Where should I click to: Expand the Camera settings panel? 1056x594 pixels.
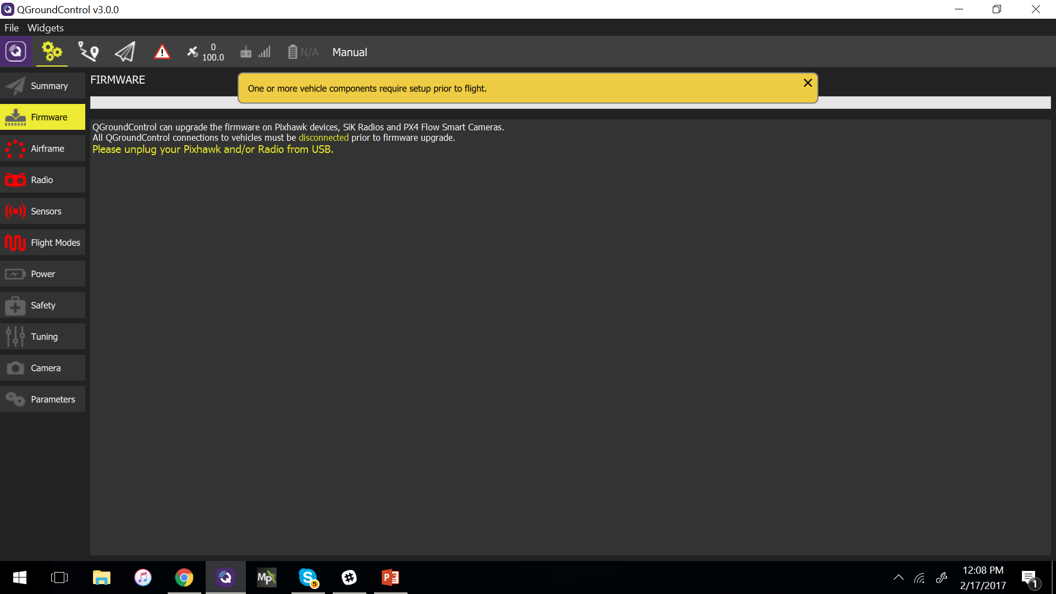pyautogui.click(x=43, y=368)
